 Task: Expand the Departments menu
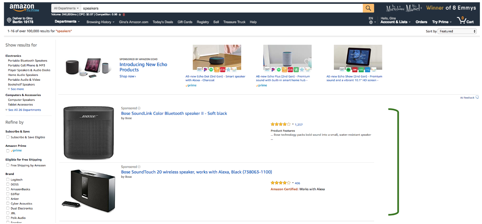click(67, 22)
